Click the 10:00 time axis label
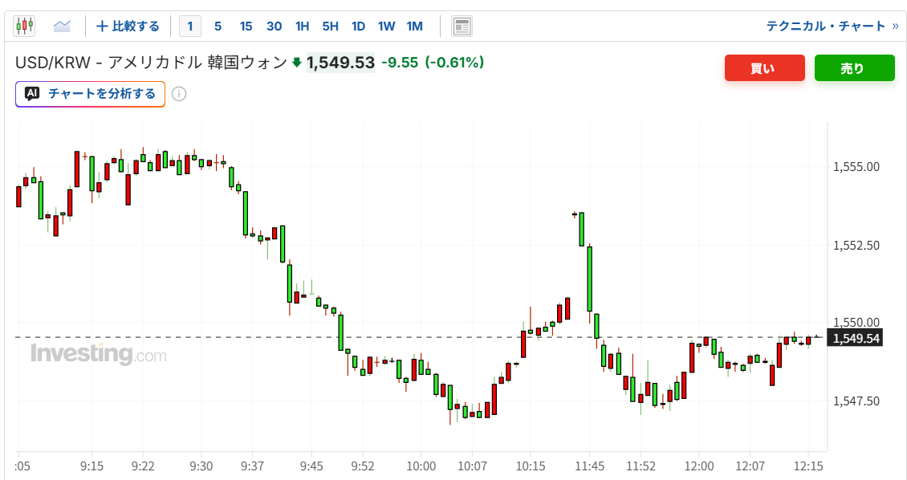Viewport: 907px width, 480px height. click(421, 466)
